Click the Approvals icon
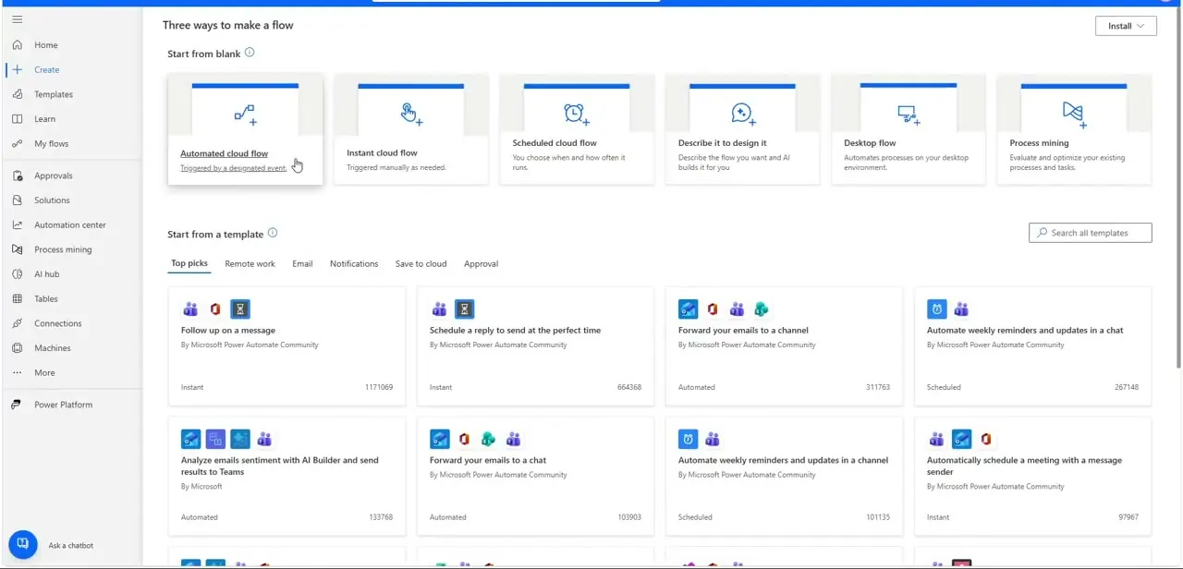The height and width of the screenshot is (569, 1183). tap(17, 176)
